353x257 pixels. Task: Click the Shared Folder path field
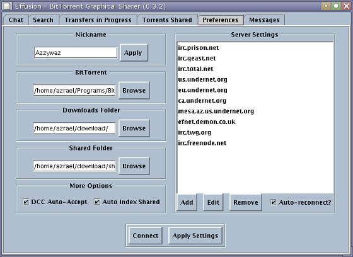coord(74,166)
